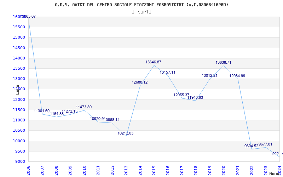The width and height of the screenshot is (283, 177).
Task: Click y-axis value 14000
Action: (x=19, y=58)
